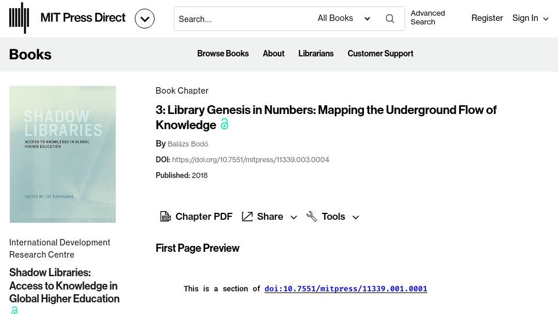Open the Customer Support menu item
Viewport: 558px width, 314px height.
point(380,53)
